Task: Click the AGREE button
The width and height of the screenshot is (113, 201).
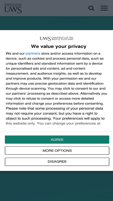Action: (x=57, y=140)
